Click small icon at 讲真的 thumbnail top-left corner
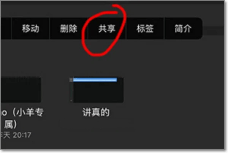228x153 pixels. (x=71, y=80)
